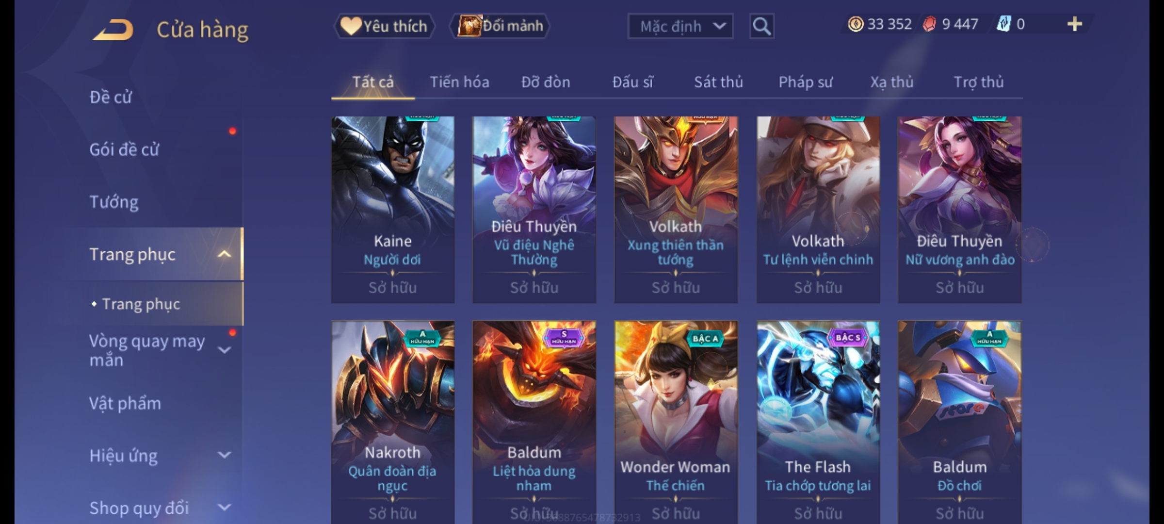Tap the blue voucher currency icon
The width and height of the screenshot is (1164, 524).
(1003, 24)
